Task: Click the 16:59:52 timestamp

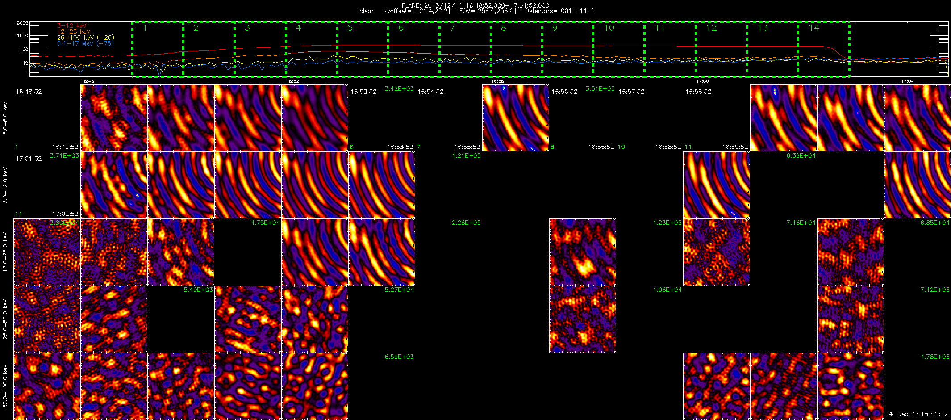Action: click(x=735, y=147)
